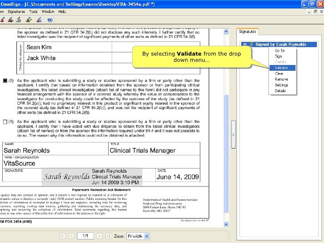This screenshot has width=324, height=243.
Task: Click the Name field containing Sarah Reynolds
Action: [55, 149]
